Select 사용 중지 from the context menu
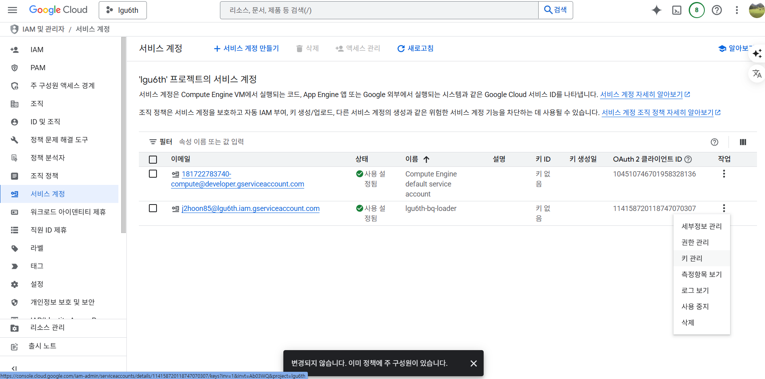 pyautogui.click(x=702, y=306)
